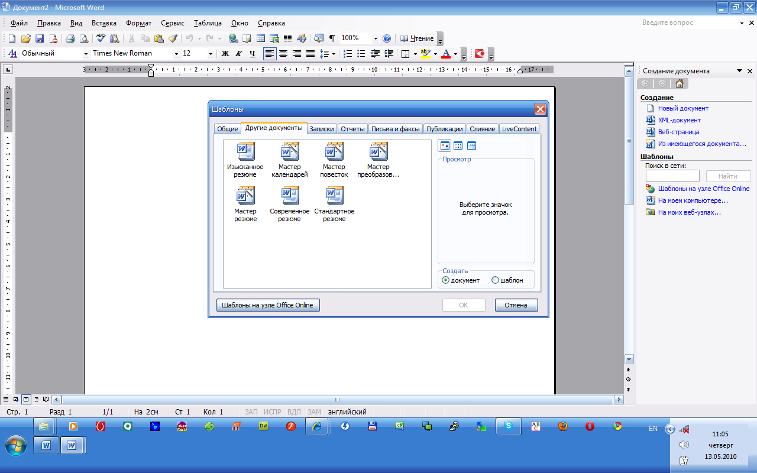The height and width of the screenshot is (473, 757).
Task: Select the Современное резюме template
Action: click(x=290, y=205)
